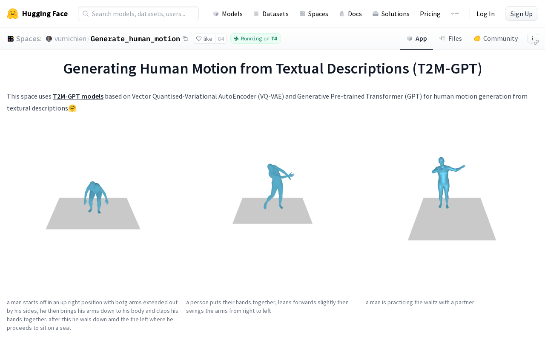Open the Models nav item

[228, 14]
